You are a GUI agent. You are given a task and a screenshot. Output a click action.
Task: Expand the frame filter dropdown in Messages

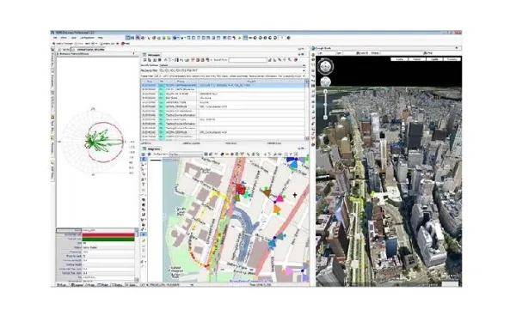[304, 76]
